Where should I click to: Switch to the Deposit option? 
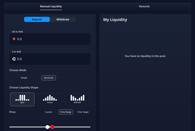coord(37,20)
